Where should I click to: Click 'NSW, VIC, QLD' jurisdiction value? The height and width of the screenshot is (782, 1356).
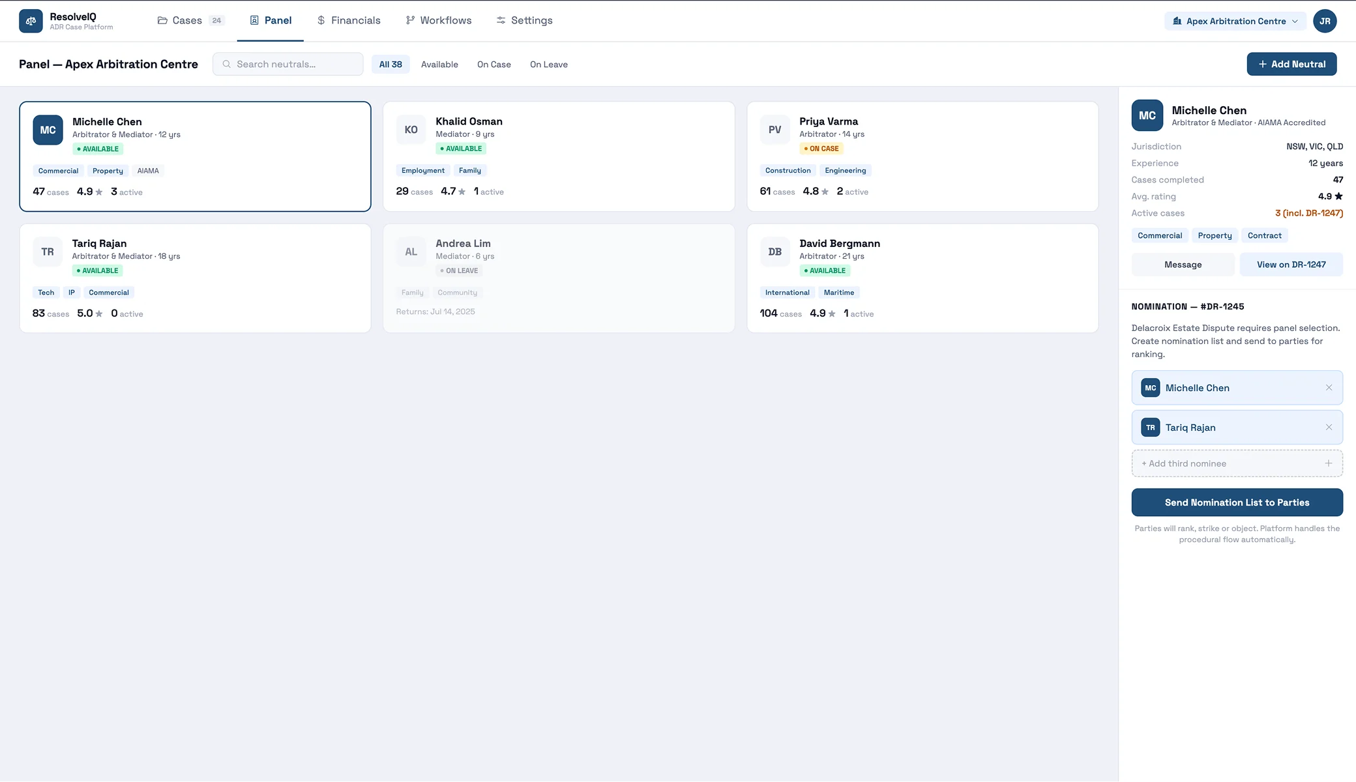click(1314, 147)
